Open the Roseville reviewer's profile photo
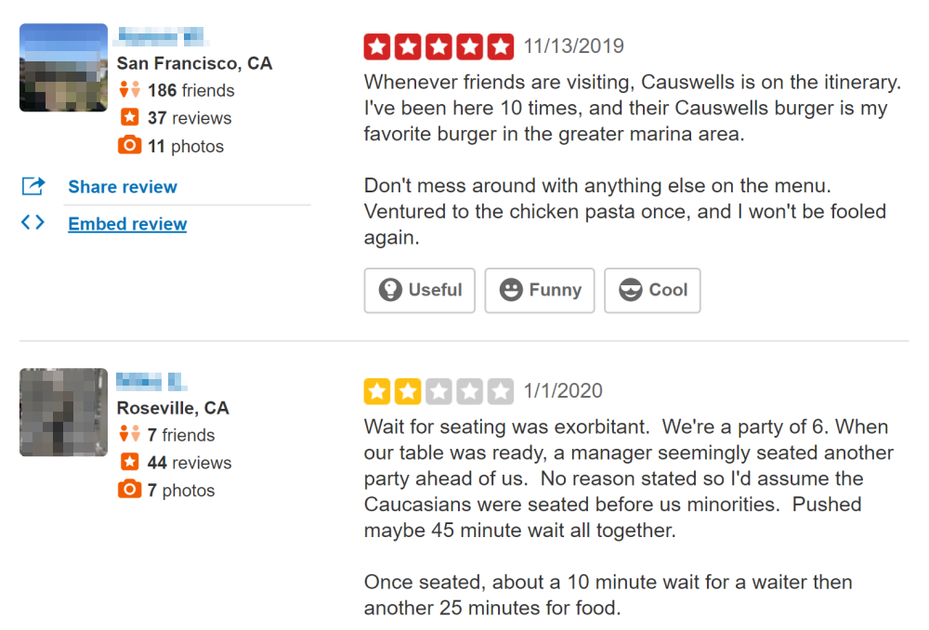 coord(63,412)
